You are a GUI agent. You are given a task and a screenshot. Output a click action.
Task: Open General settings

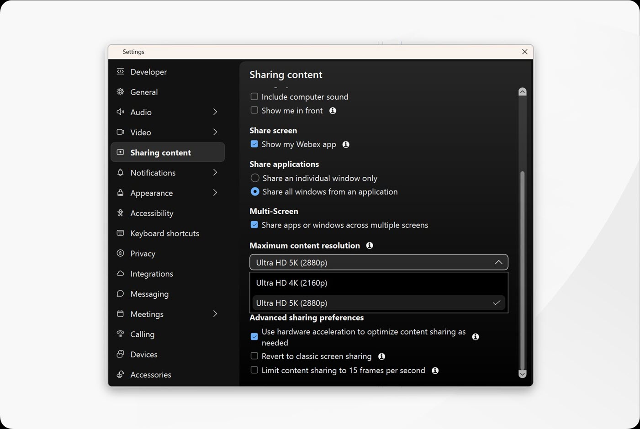coord(168,92)
